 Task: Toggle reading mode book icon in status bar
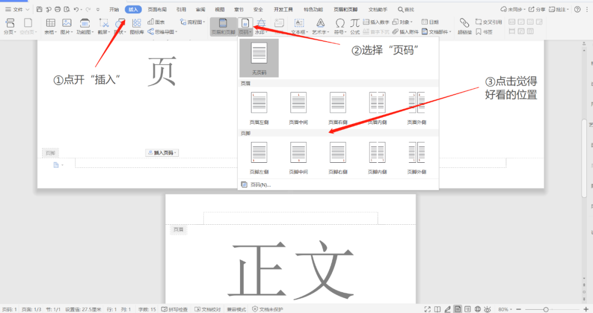pyautogui.click(x=438, y=309)
